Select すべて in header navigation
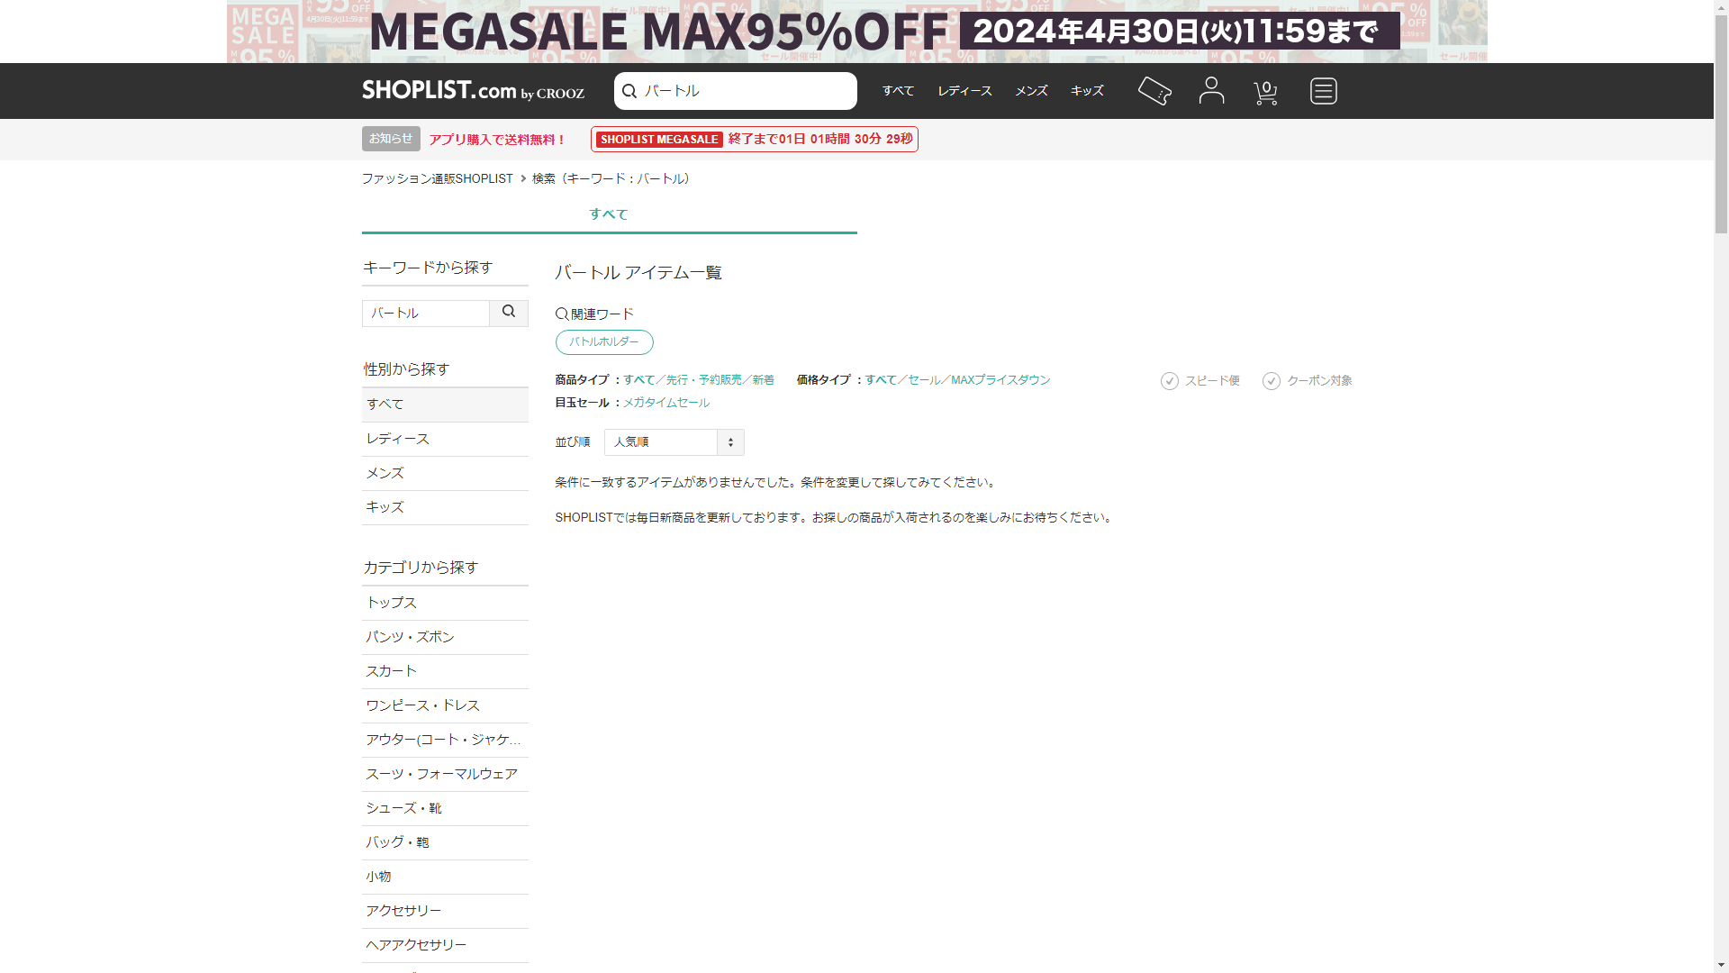 point(898,91)
